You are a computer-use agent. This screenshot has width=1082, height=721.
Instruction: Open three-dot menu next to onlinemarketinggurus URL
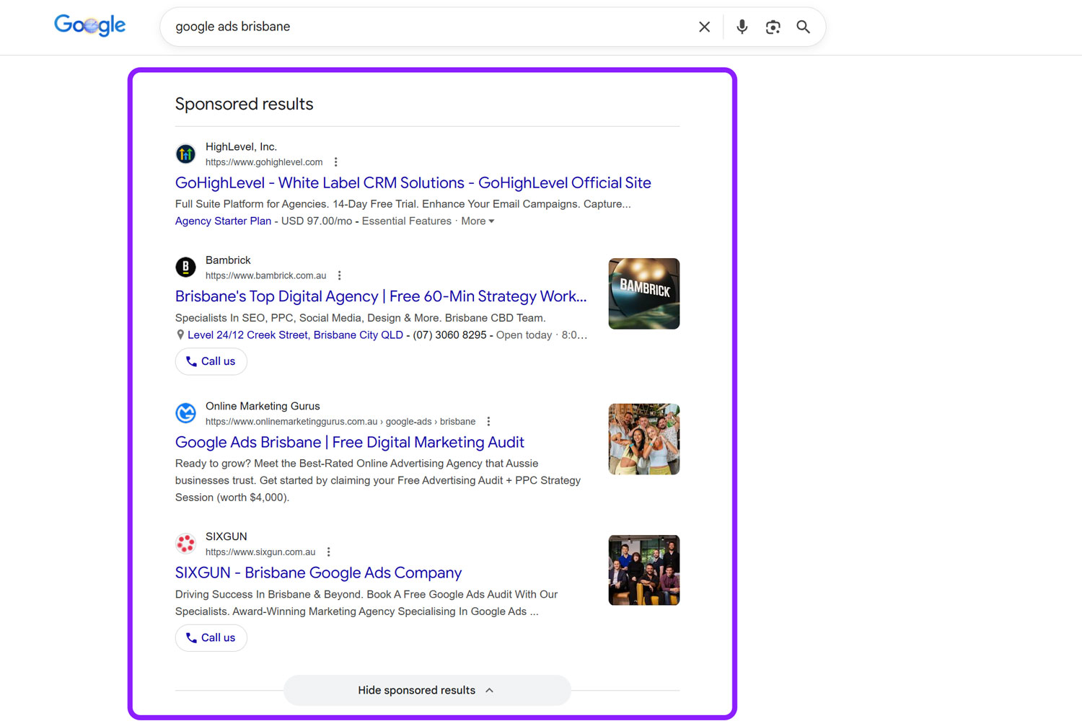(x=488, y=422)
